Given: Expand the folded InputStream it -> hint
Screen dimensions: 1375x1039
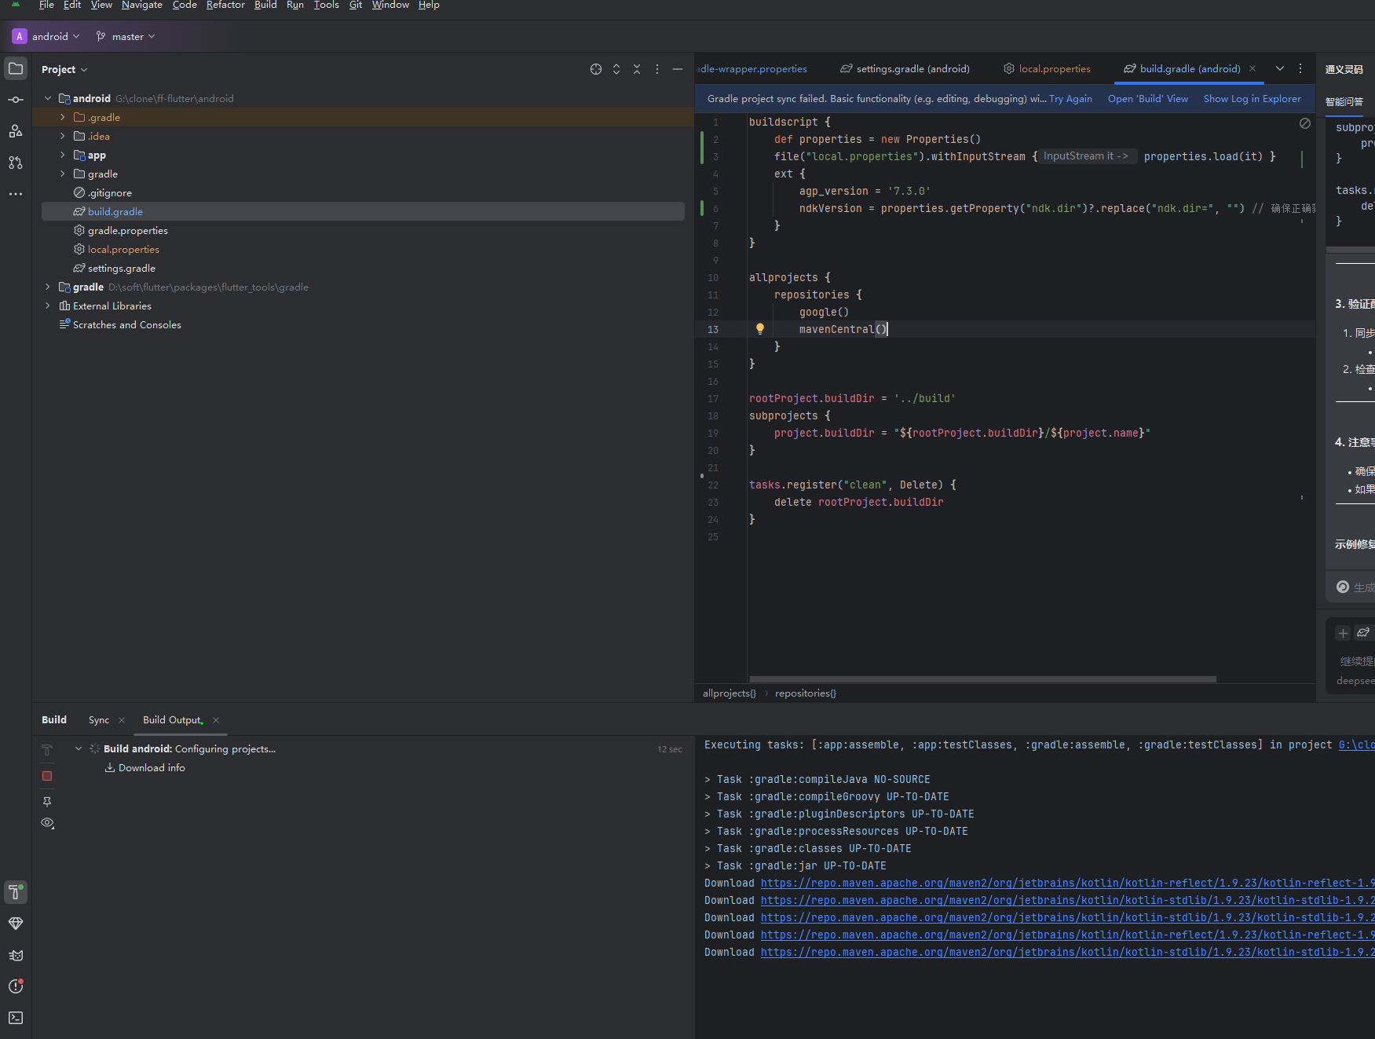Looking at the screenshot, I should click(1085, 156).
